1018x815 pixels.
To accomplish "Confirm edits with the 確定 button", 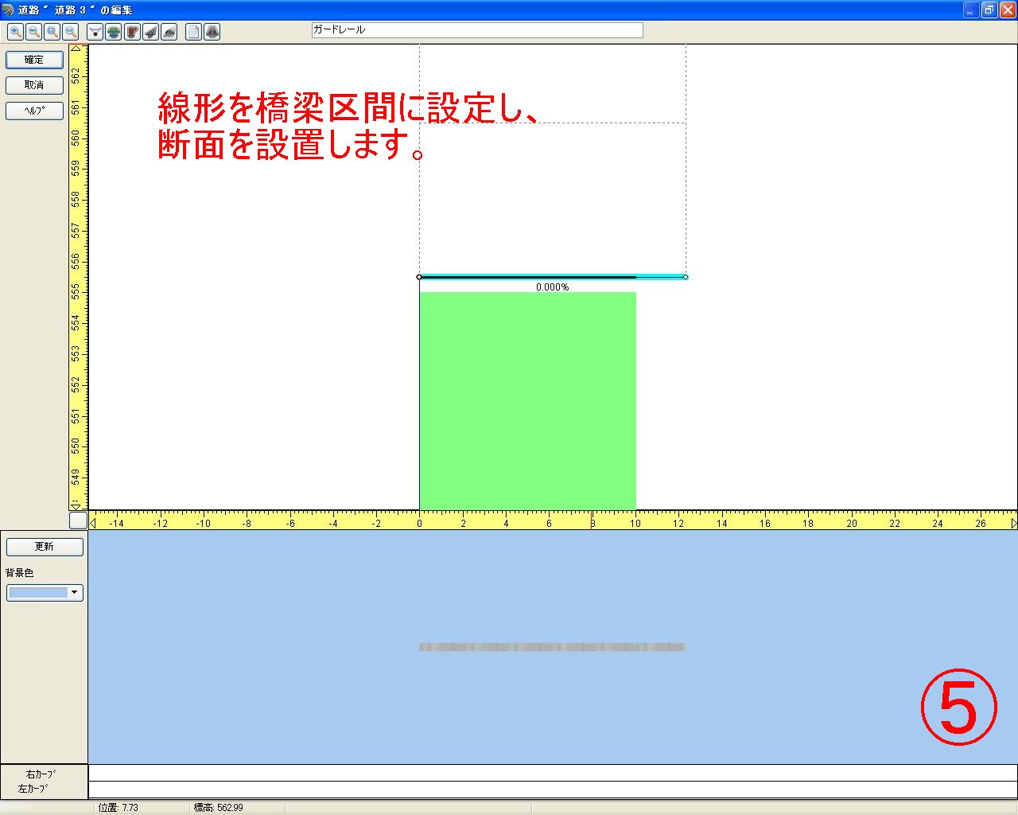I will pyautogui.click(x=34, y=60).
